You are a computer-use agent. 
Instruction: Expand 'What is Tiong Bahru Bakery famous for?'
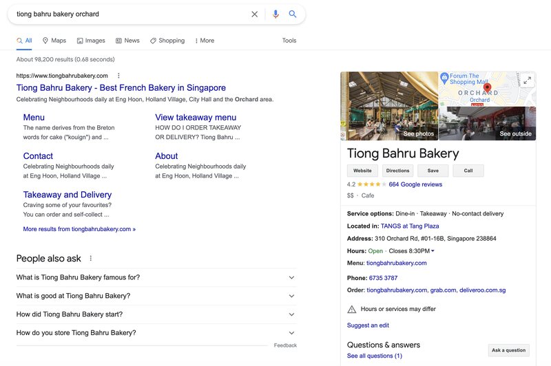(x=156, y=277)
